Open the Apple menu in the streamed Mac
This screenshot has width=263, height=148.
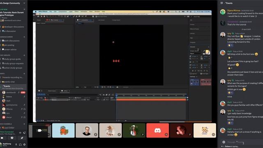pos(36,12)
